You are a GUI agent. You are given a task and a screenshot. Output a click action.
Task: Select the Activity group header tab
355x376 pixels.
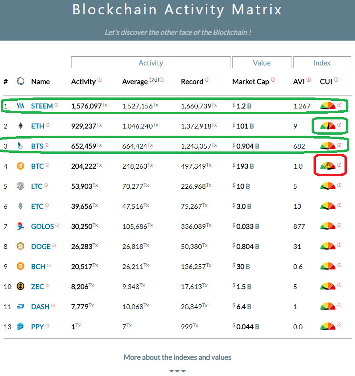click(x=151, y=63)
